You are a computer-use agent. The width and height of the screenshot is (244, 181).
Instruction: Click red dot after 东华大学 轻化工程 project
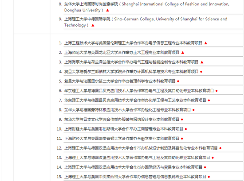click(193, 110)
